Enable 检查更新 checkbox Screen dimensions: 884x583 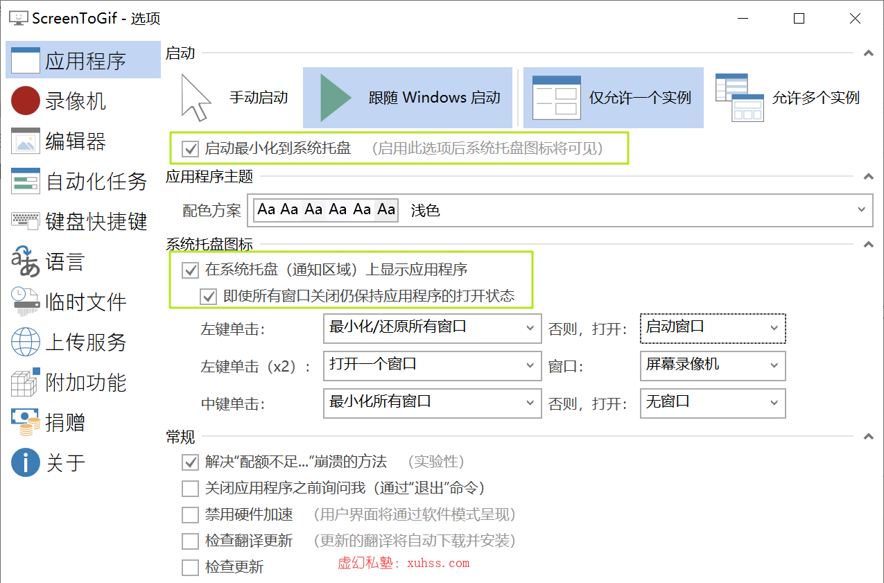[190, 567]
